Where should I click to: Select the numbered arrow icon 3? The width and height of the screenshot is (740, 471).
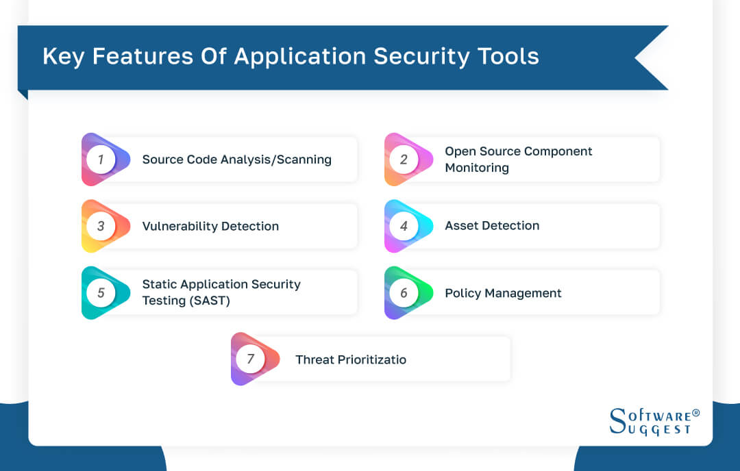pos(103,226)
